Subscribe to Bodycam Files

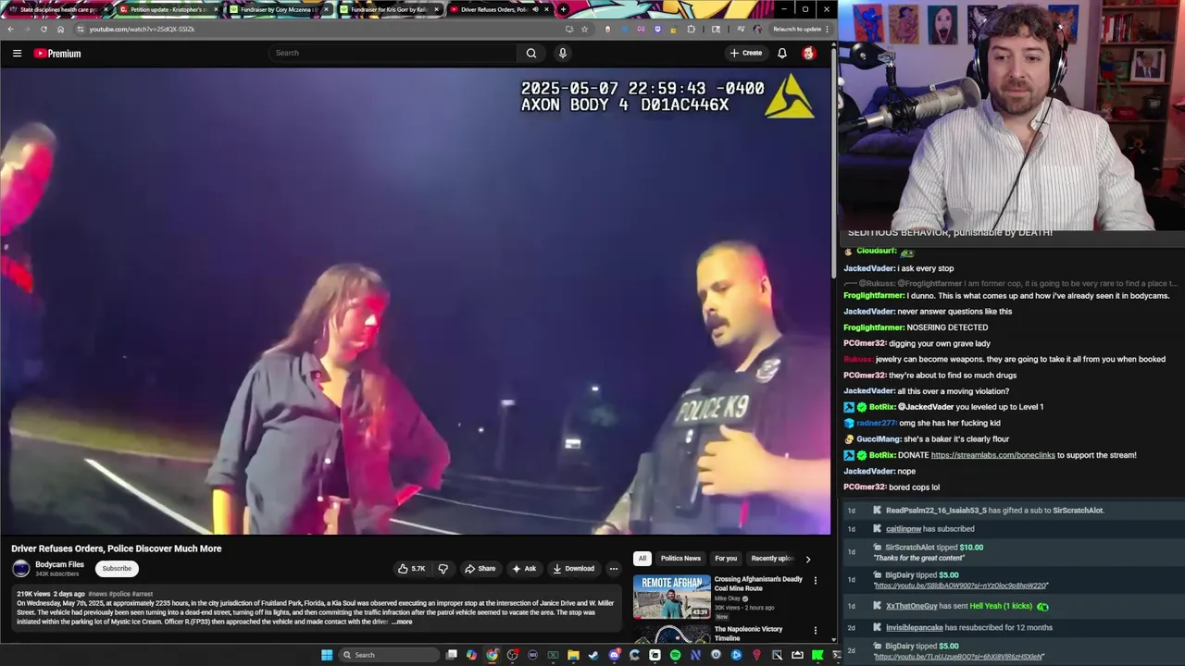coord(117,568)
